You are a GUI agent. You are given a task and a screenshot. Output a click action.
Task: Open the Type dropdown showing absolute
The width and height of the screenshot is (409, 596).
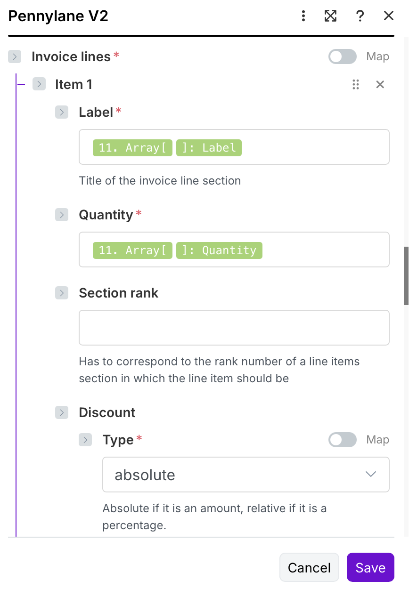click(x=246, y=475)
